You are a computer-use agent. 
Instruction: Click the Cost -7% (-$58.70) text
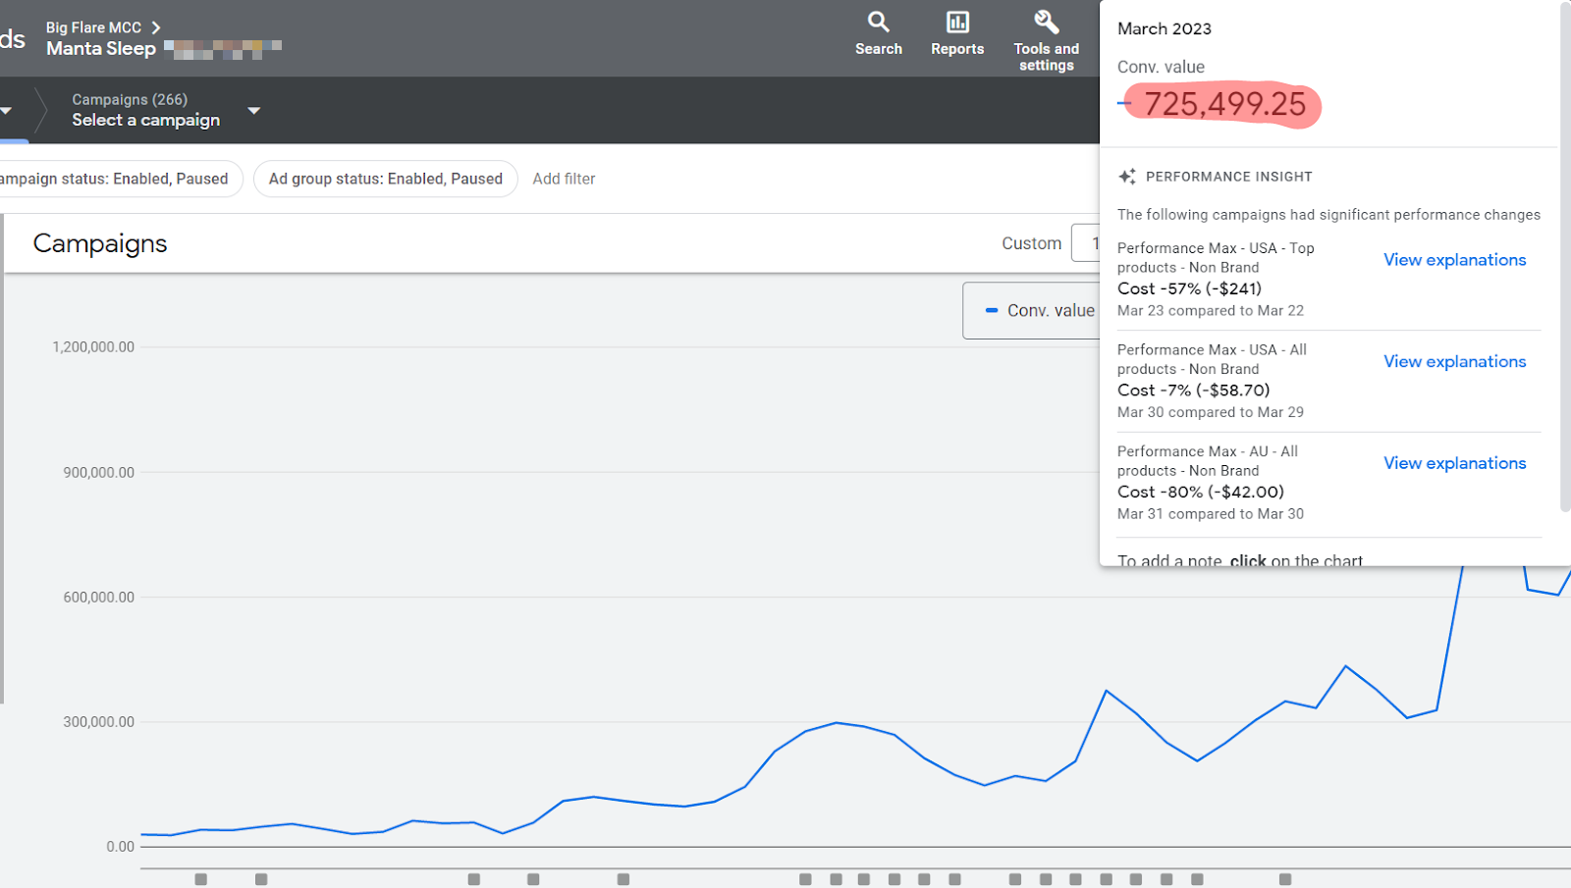pos(1193,391)
